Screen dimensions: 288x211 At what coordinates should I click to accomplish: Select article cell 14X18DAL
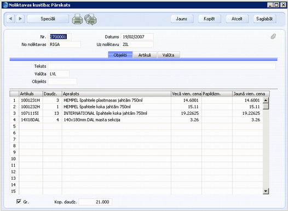click(x=31, y=120)
